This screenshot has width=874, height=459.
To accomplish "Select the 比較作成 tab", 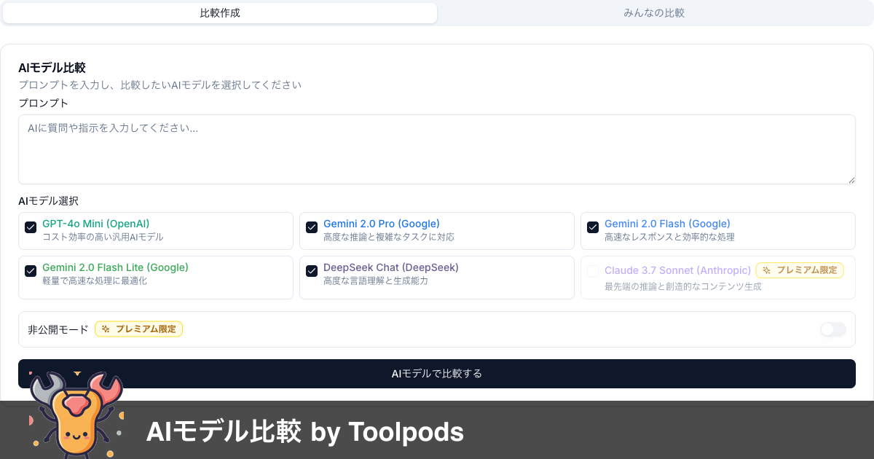I will (219, 12).
